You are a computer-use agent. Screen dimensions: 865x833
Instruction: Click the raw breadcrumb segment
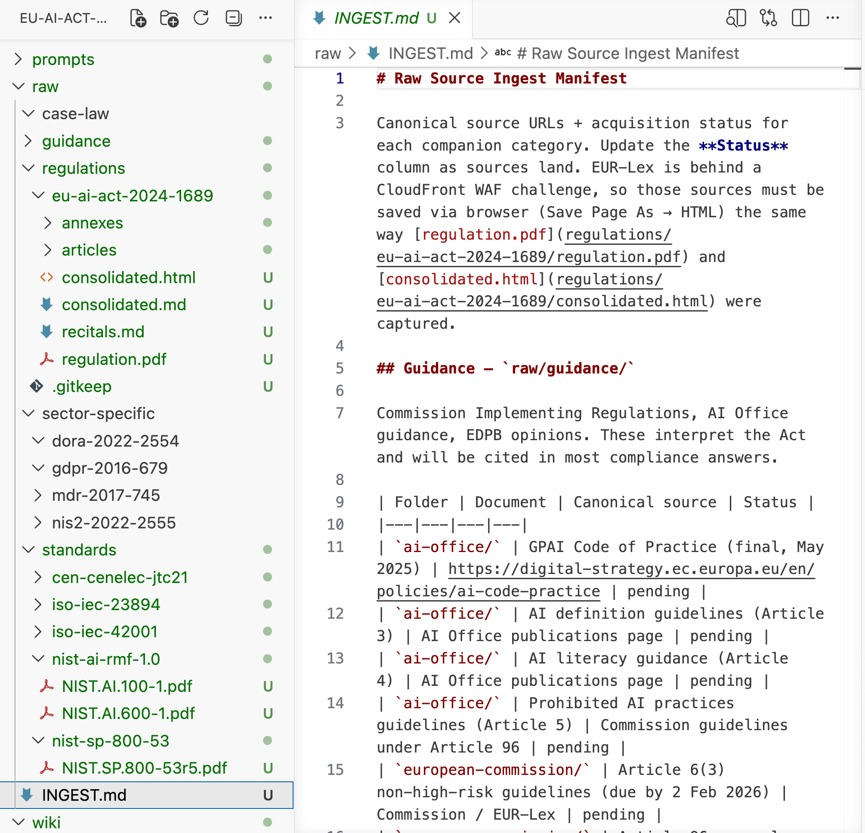(x=327, y=53)
